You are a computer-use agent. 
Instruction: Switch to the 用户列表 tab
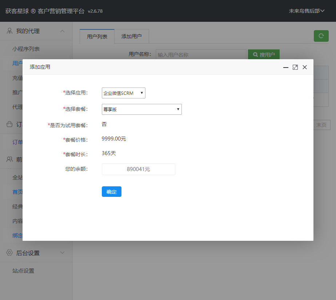97,36
